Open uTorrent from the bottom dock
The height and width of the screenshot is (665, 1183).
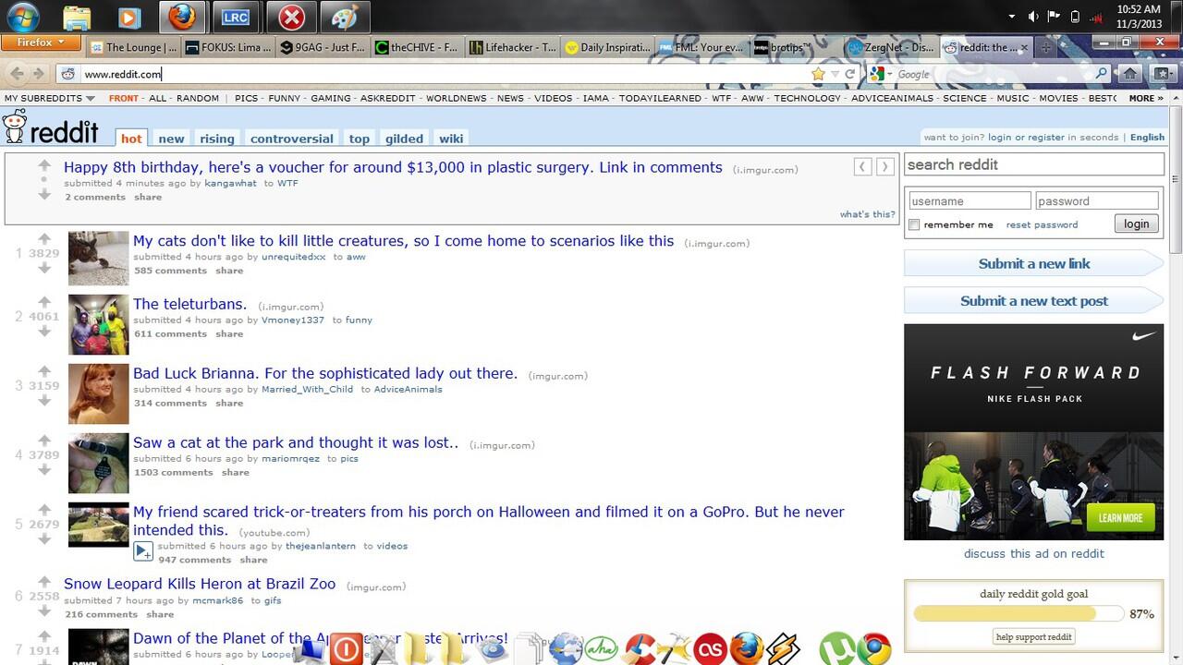pyautogui.click(x=836, y=648)
